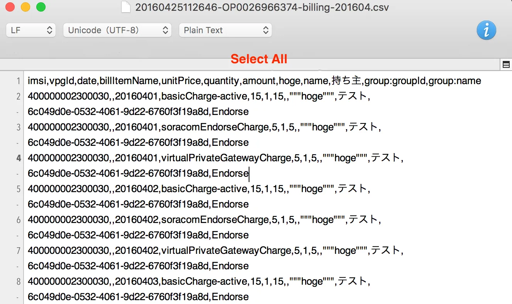Viewport: 512px width, 304px height.
Task: Open the Unicode (UTF-8) encoding dropdown
Action: (117, 30)
